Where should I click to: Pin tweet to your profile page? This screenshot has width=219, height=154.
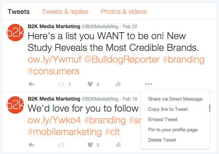pyautogui.click(x=173, y=129)
